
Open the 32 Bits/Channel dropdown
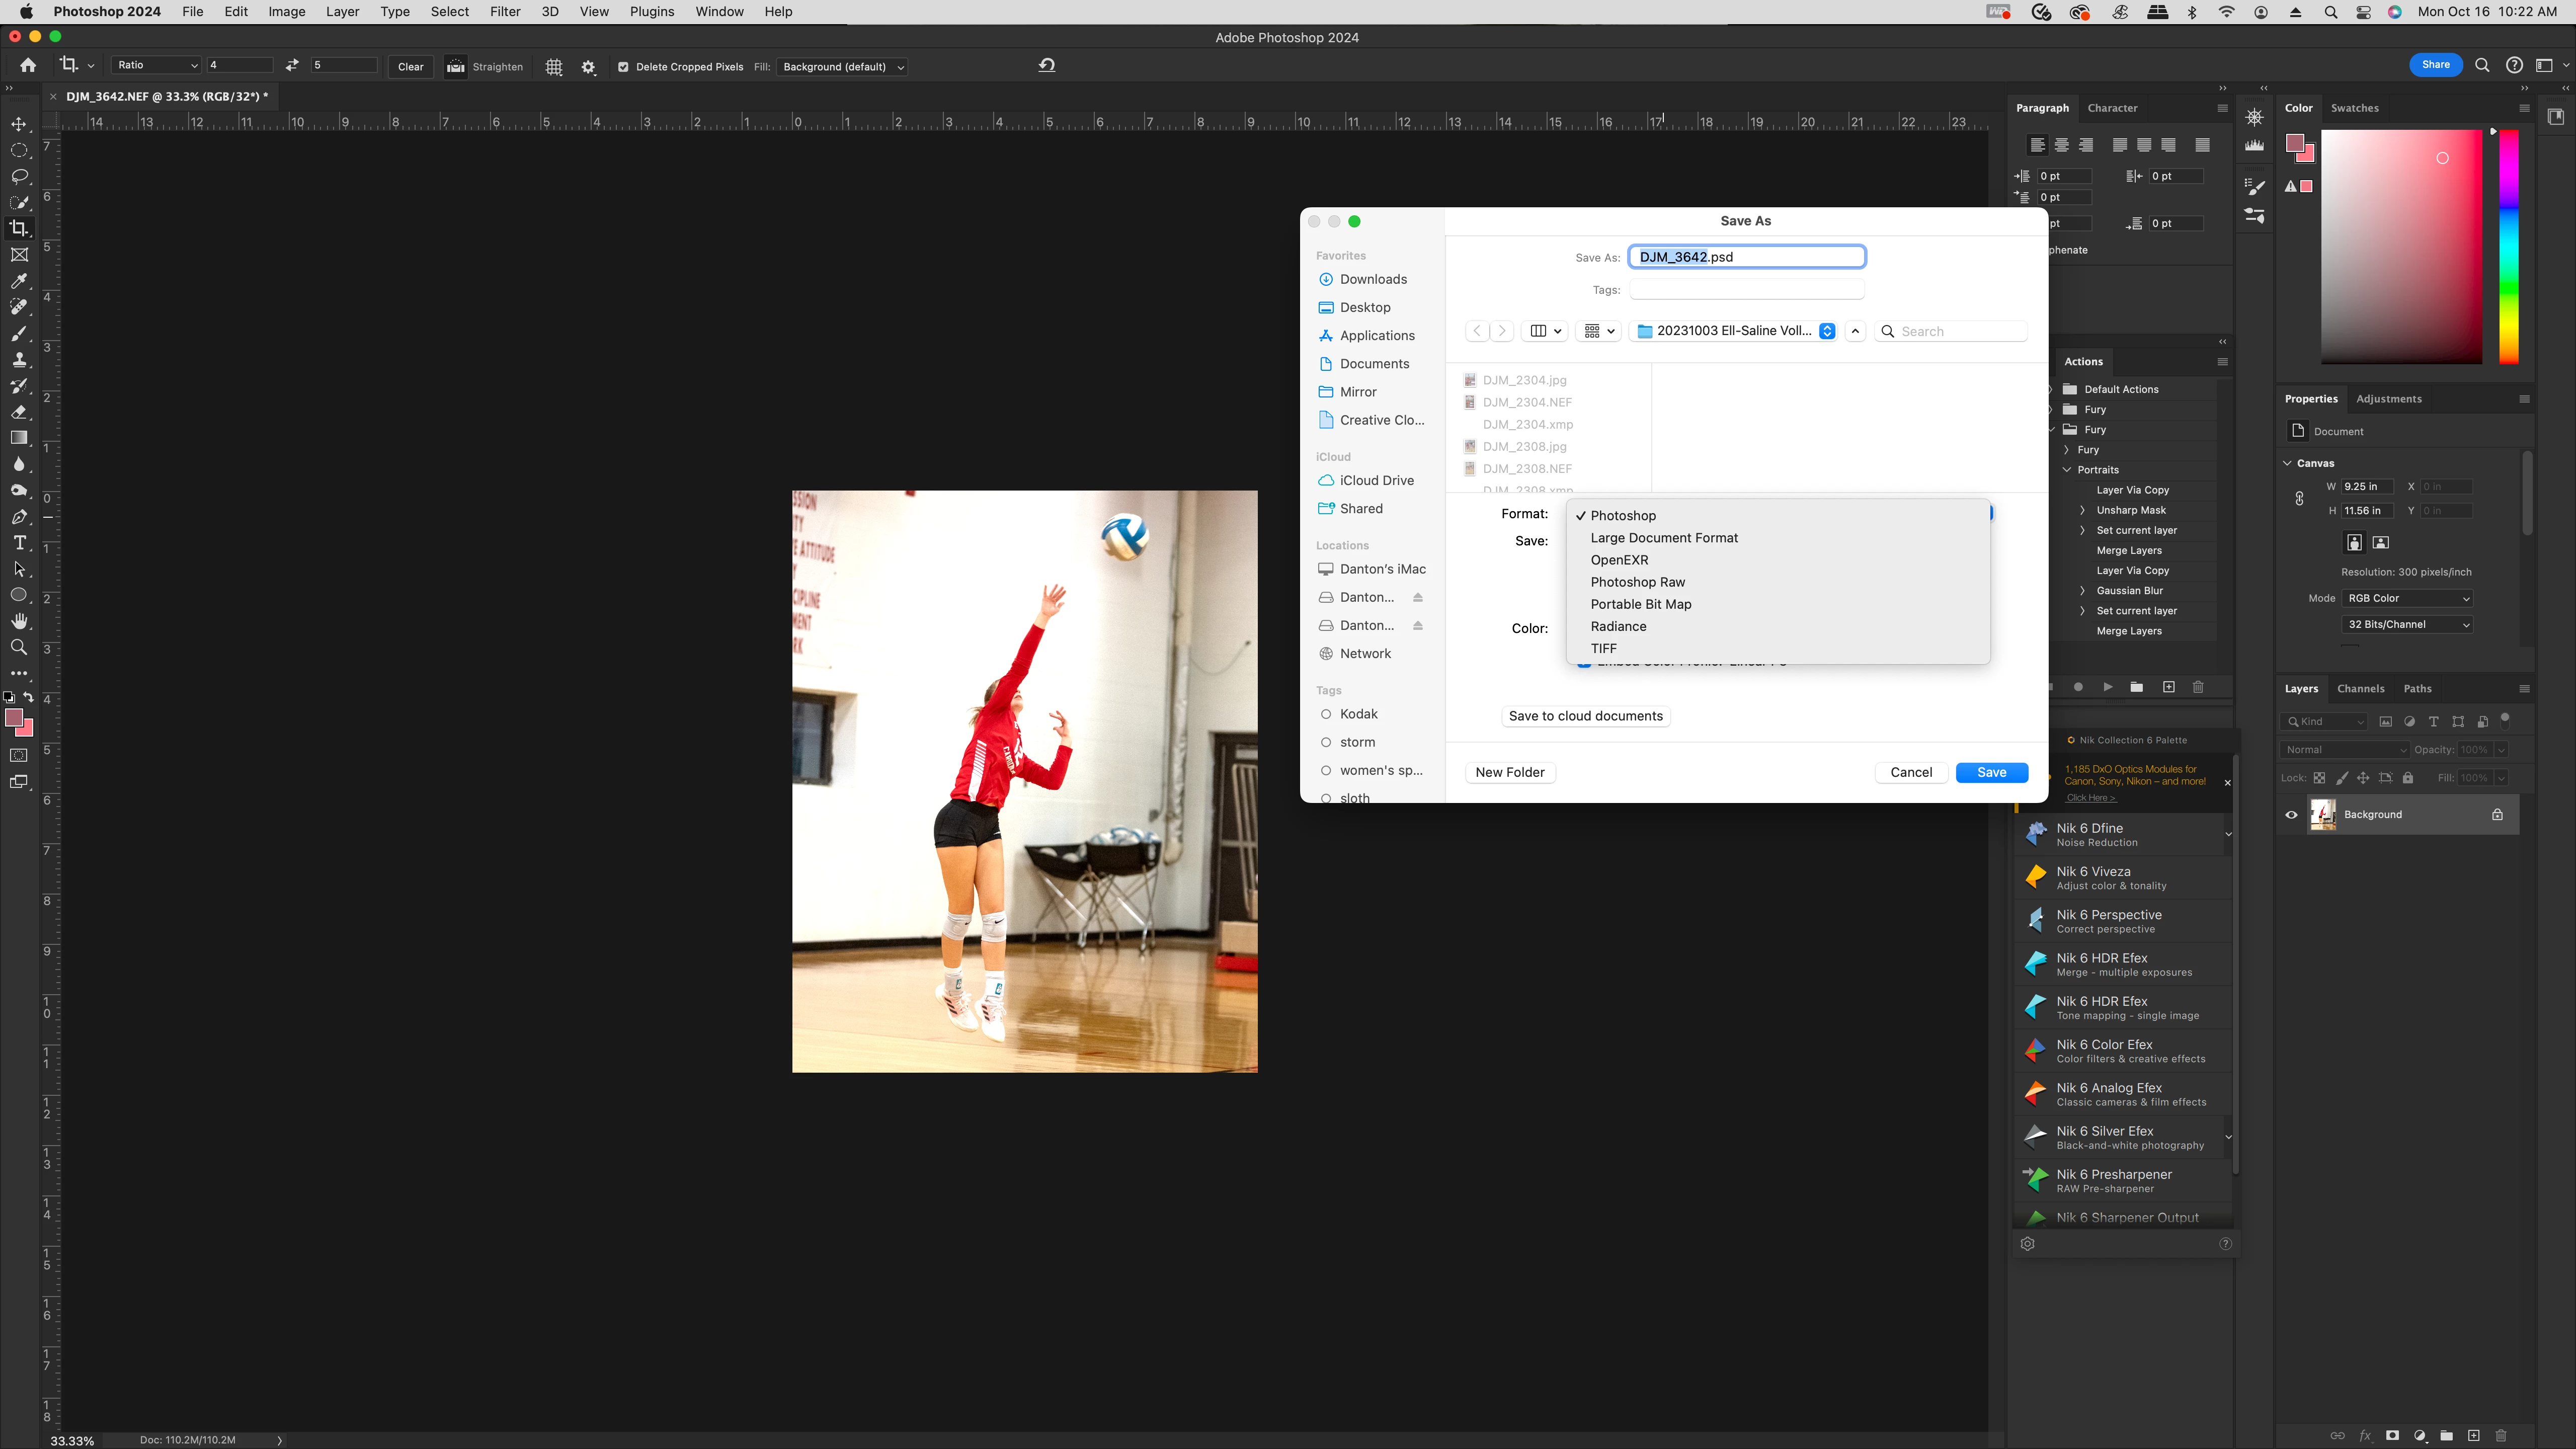[2407, 624]
